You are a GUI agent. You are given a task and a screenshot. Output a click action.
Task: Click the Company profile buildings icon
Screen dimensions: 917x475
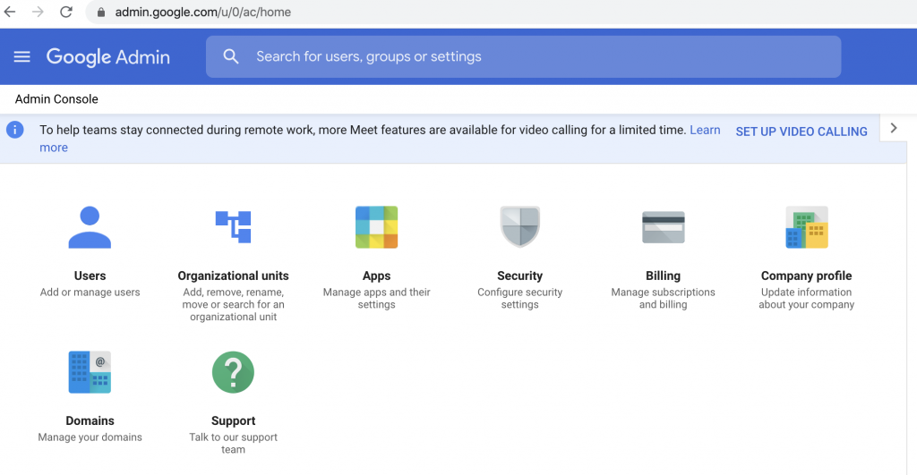(x=807, y=227)
